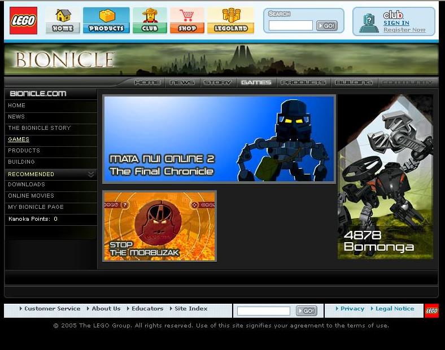This screenshot has width=445, height=350.
Task: Open DOWNLOADS in the sidebar
Action: 51,185
